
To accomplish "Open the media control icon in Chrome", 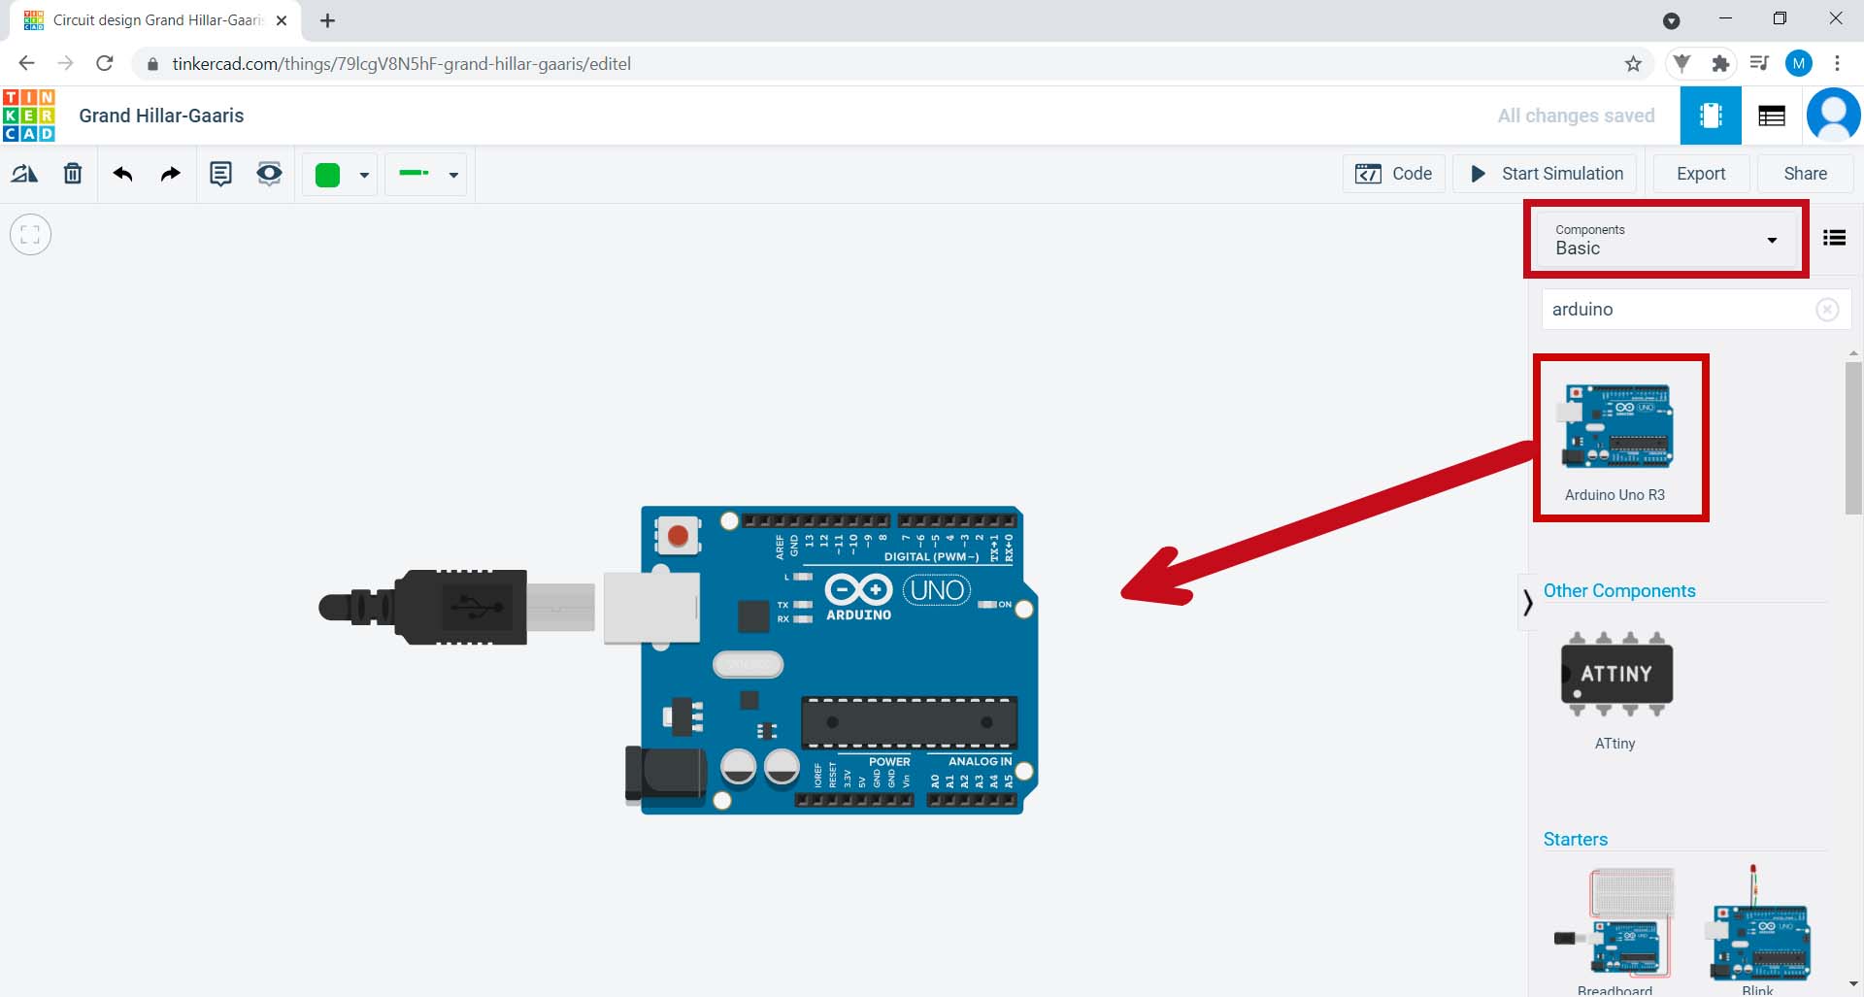I will point(1759,64).
